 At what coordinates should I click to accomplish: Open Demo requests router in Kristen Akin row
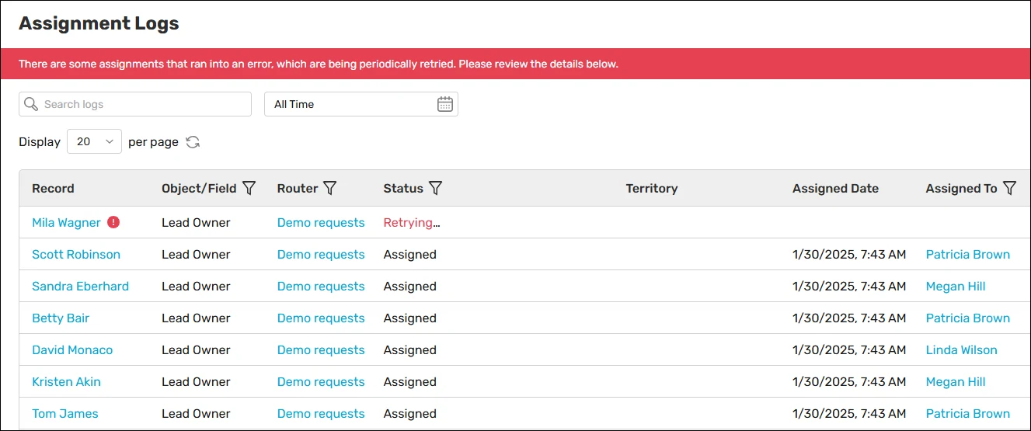(321, 382)
